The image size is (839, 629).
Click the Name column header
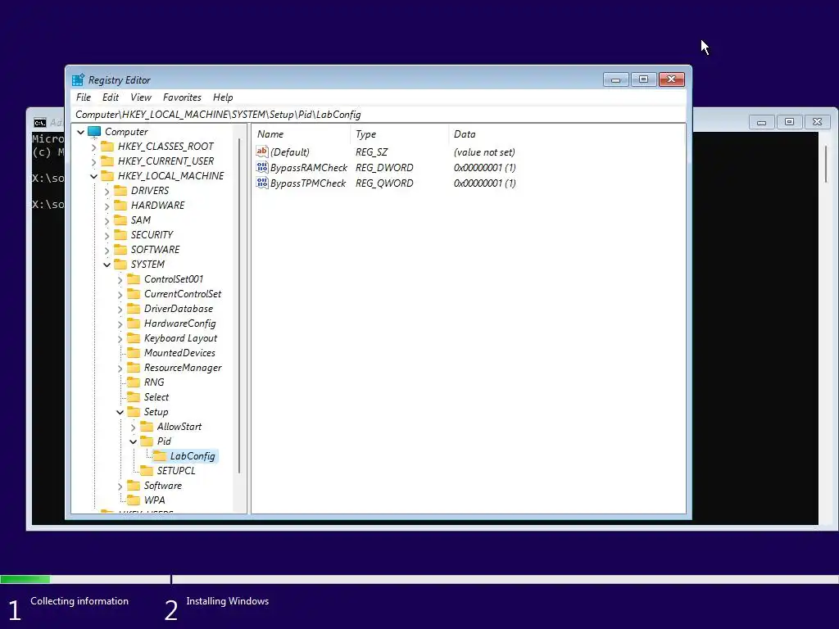pyautogui.click(x=302, y=134)
